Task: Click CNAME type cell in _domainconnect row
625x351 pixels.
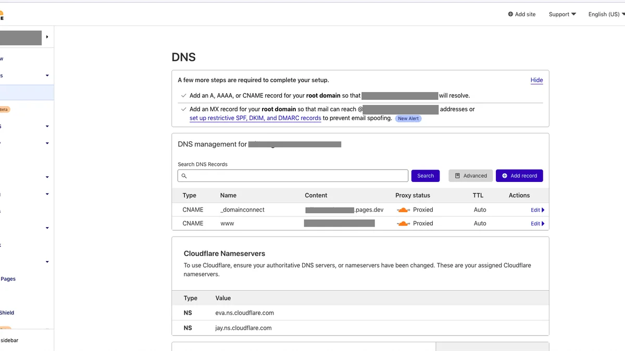Action: click(x=193, y=210)
